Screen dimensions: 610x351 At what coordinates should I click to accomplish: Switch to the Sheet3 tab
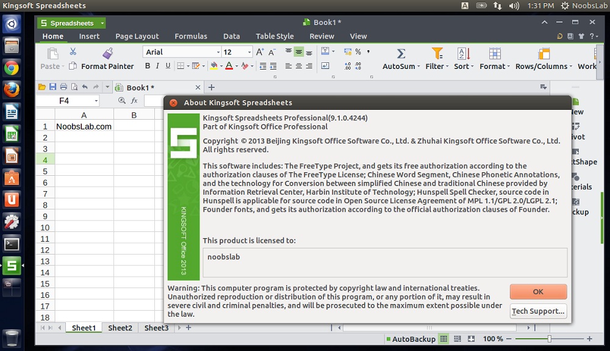[x=156, y=328]
